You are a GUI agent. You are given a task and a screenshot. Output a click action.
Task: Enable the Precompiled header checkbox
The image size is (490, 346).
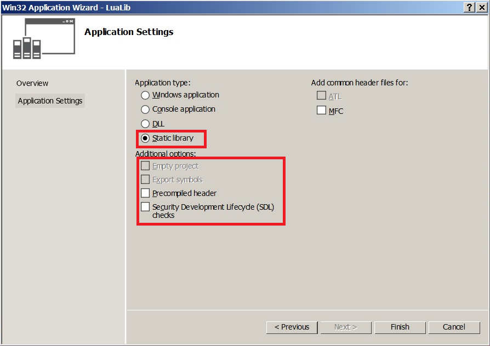click(x=145, y=193)
